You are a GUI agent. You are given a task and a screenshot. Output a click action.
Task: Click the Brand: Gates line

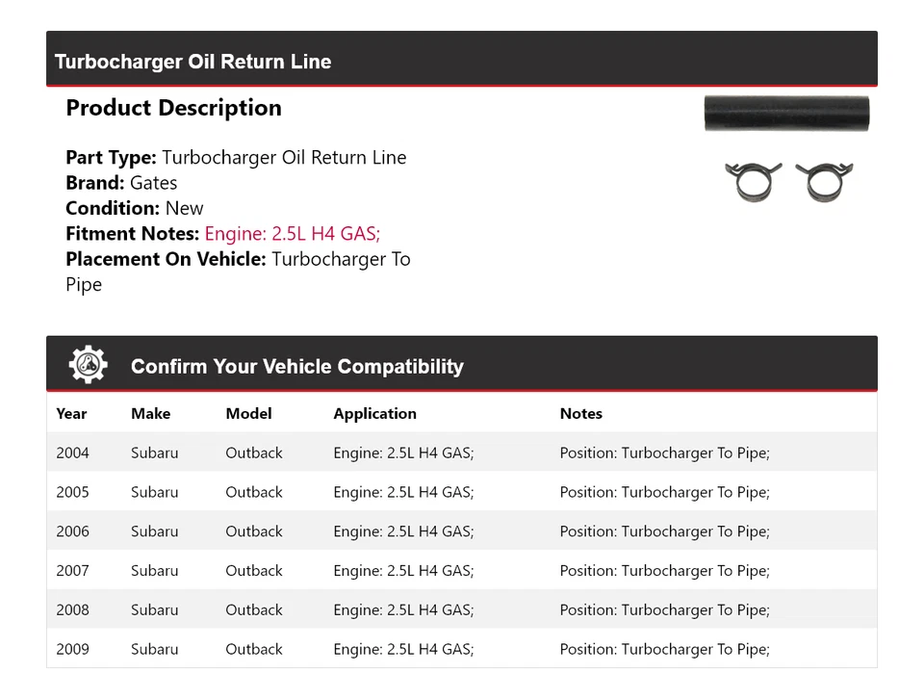(x=121, y=183)
